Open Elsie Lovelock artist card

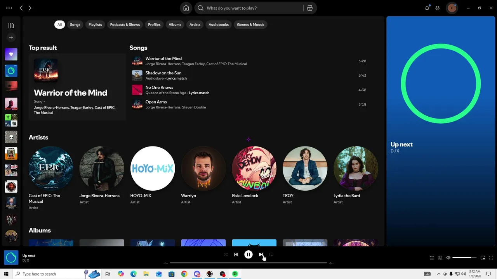pyautogui.click(x=254, y=175)
